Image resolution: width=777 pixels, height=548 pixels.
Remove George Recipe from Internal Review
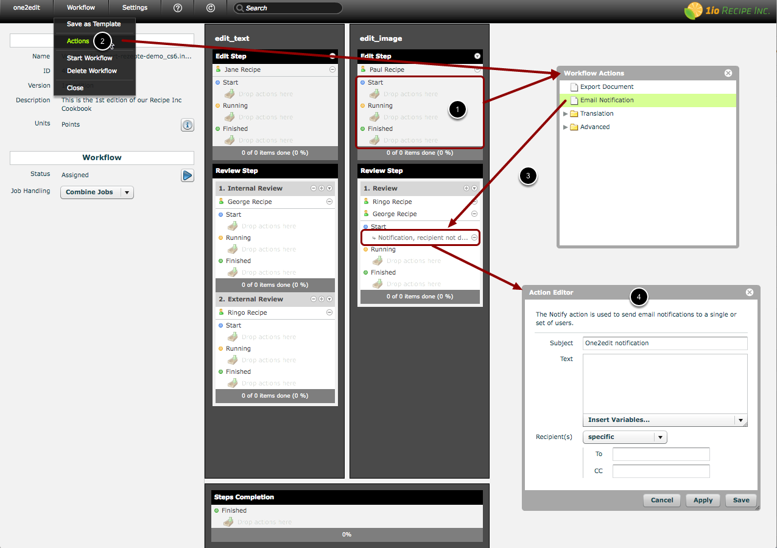pos(329,202)
